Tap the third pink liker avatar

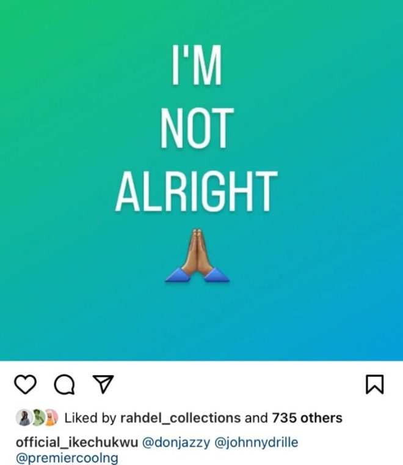click(51, 417)
